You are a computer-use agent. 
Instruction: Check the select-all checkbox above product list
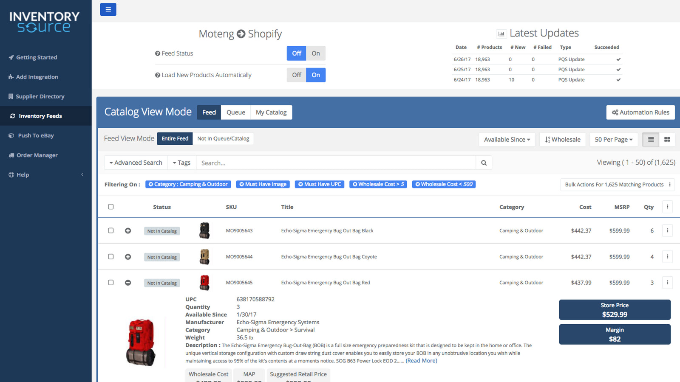[110, 207]
